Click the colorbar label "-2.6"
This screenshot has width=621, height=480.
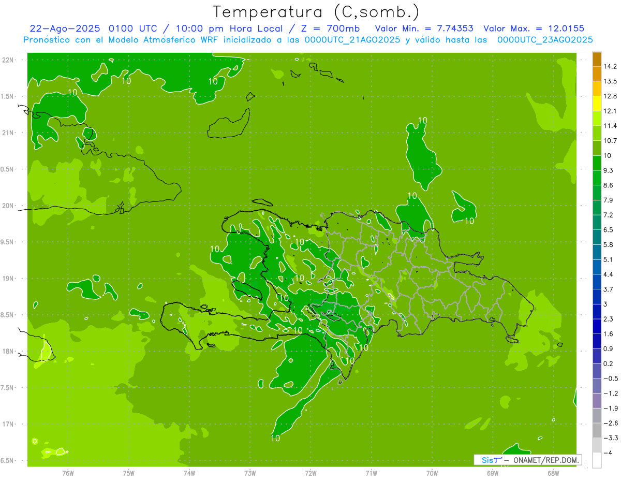610,423
